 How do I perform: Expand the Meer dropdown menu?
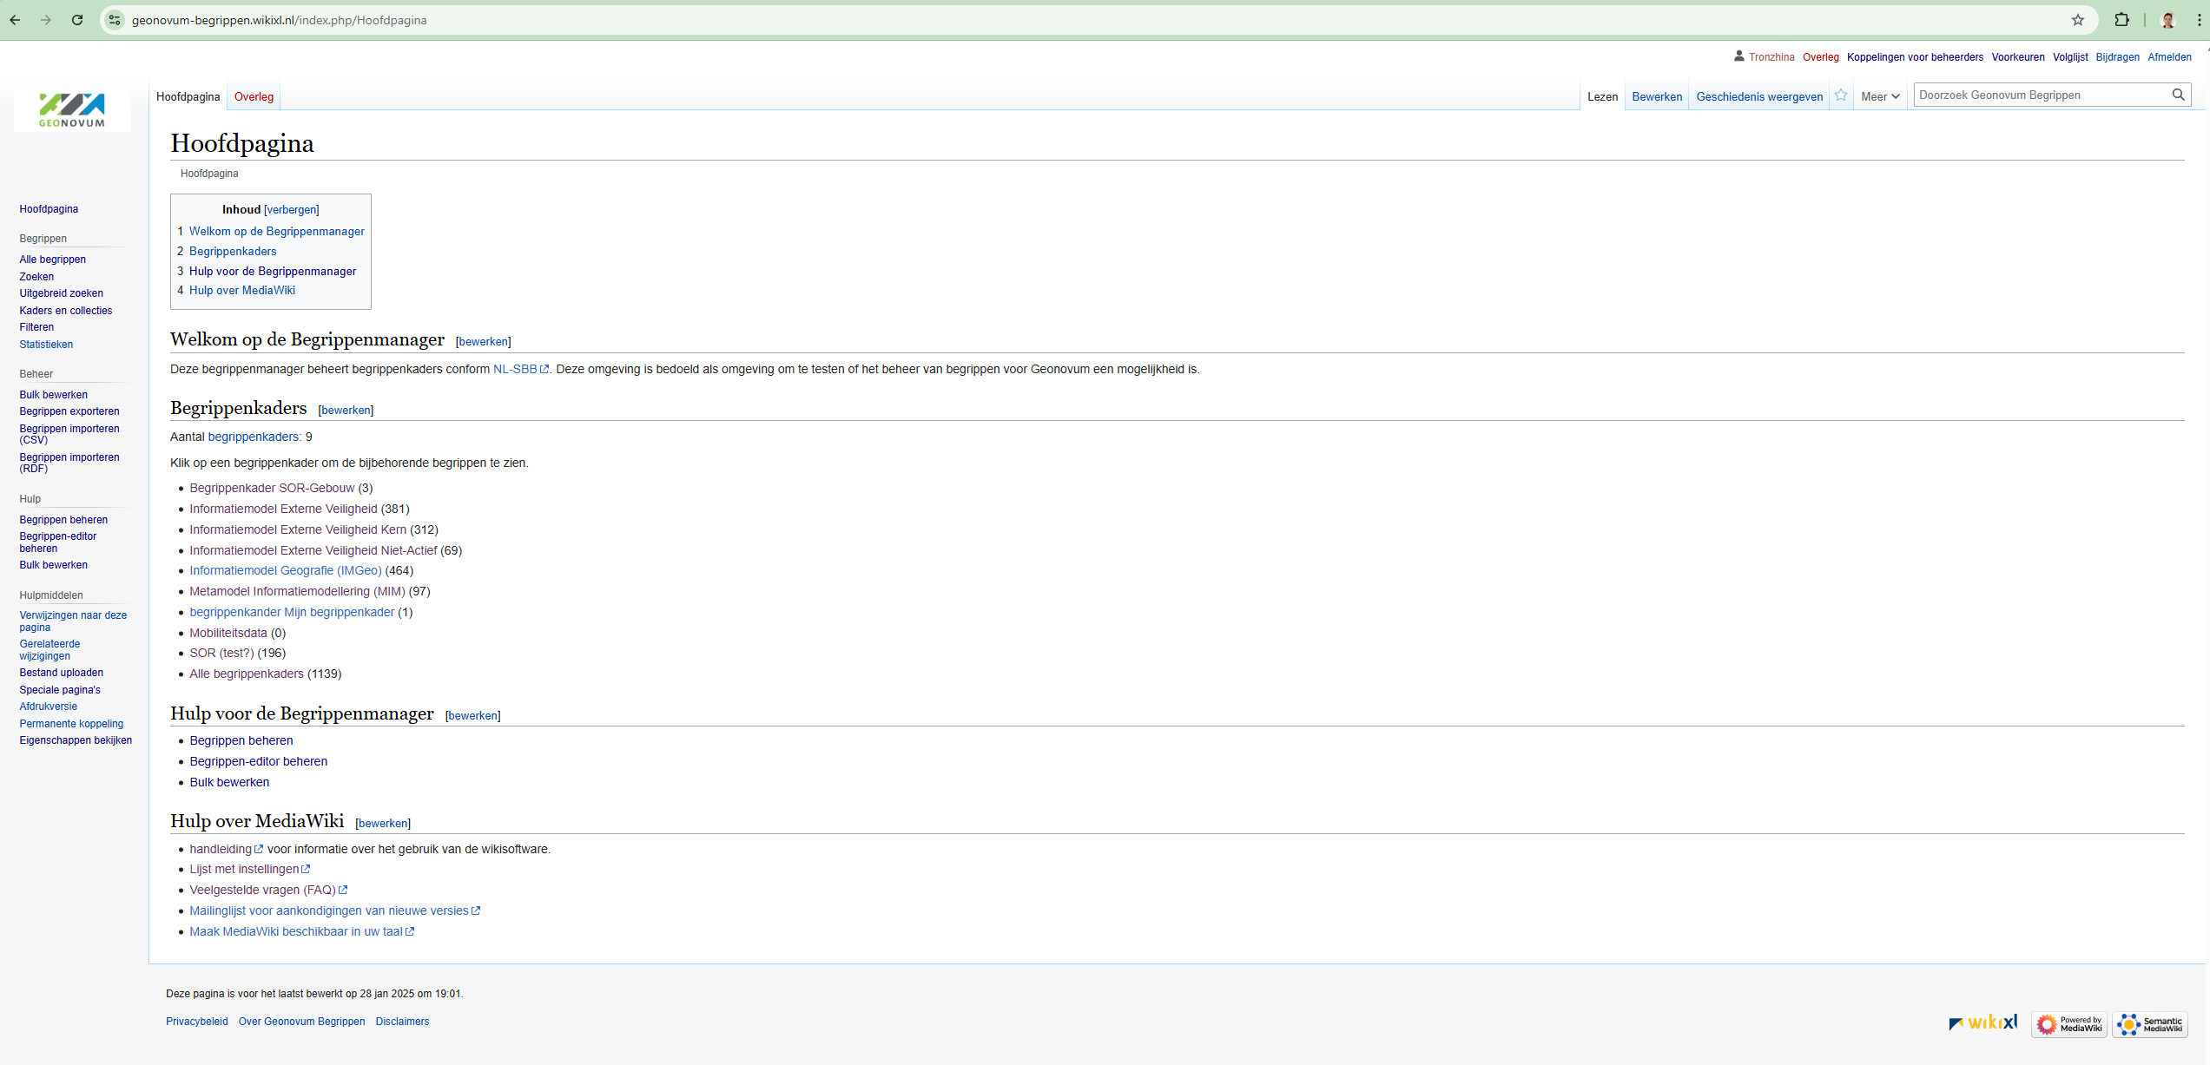1880,96
